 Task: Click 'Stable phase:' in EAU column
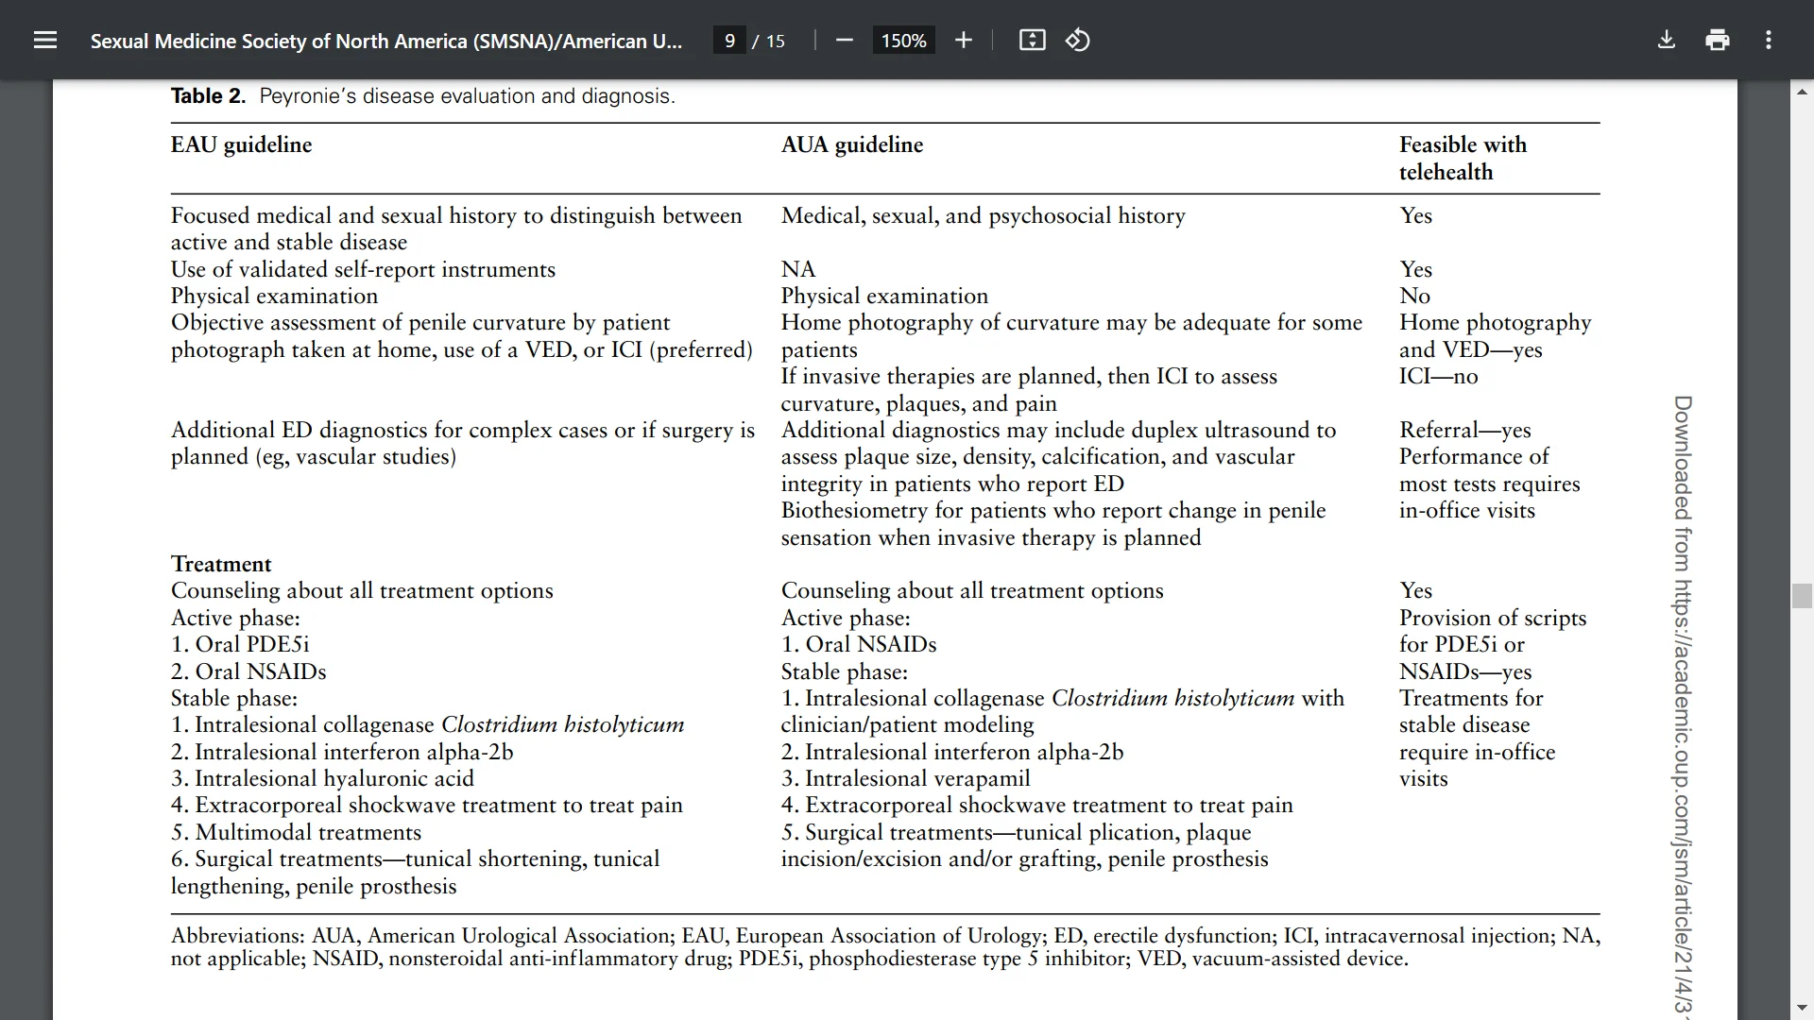[x=234, y=698]
